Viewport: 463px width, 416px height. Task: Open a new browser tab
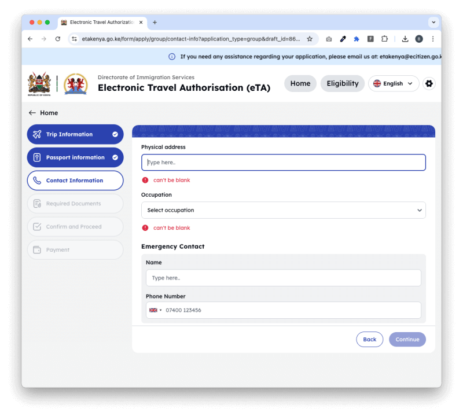155,23
